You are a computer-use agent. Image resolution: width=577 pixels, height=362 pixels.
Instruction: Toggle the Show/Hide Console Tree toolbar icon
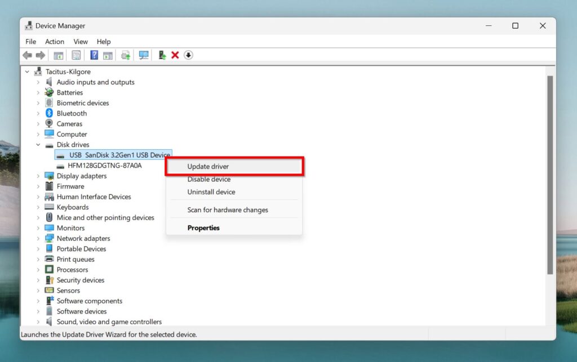pos(58,55)
